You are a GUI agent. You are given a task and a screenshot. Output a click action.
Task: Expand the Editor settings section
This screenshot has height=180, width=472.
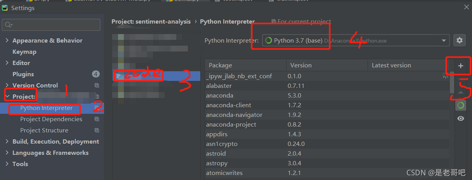click(x=7, y=63)
